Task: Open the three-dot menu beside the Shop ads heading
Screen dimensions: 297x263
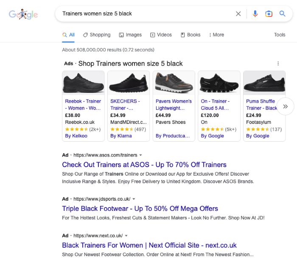Action: pyautogui.click(x=278, y=64)
